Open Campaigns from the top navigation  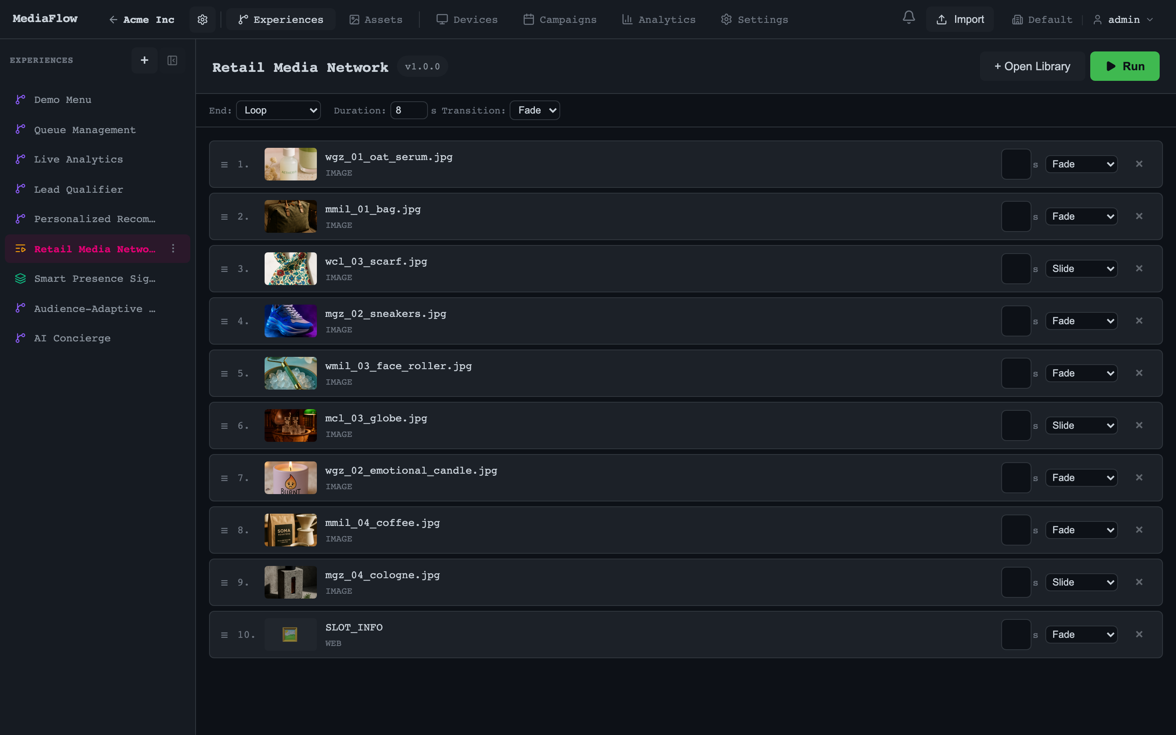click(559, 20)
